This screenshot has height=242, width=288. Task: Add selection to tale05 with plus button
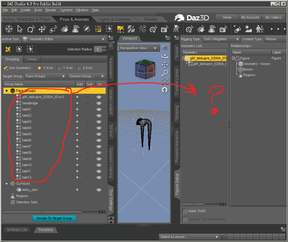(x=77, y=134)
